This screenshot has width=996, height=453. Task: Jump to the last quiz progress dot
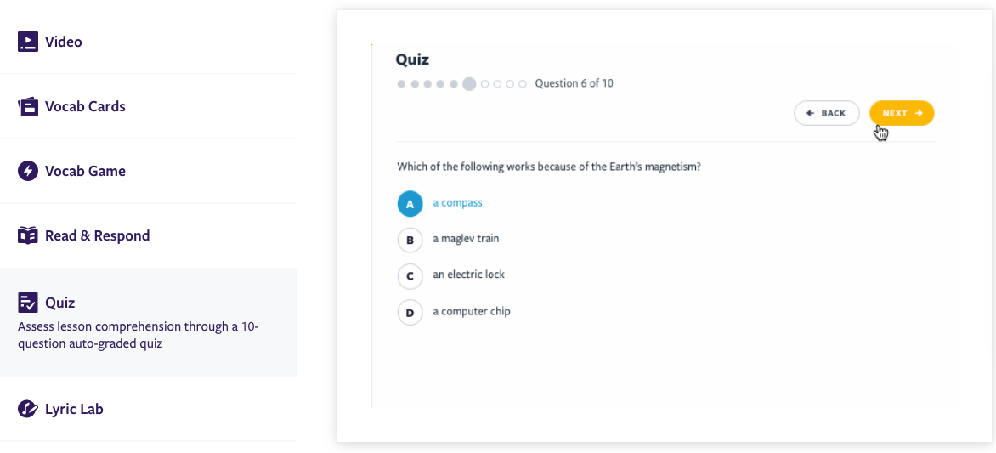click(x=523, y=84)
